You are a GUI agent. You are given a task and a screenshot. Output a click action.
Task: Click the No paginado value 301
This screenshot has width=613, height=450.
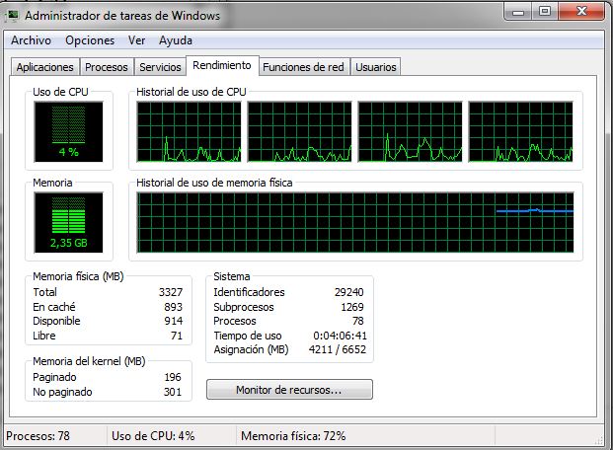(173, 392)
